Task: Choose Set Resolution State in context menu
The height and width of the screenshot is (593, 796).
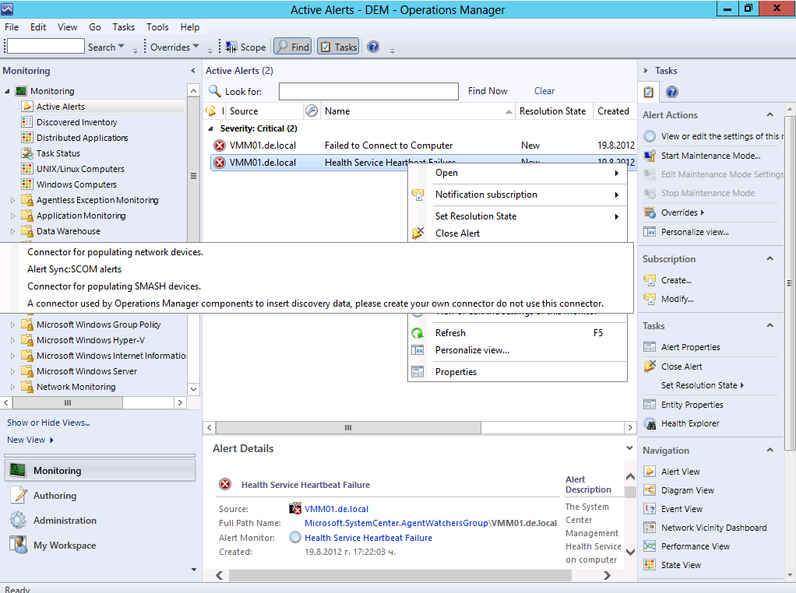Action: coord(476,216)
